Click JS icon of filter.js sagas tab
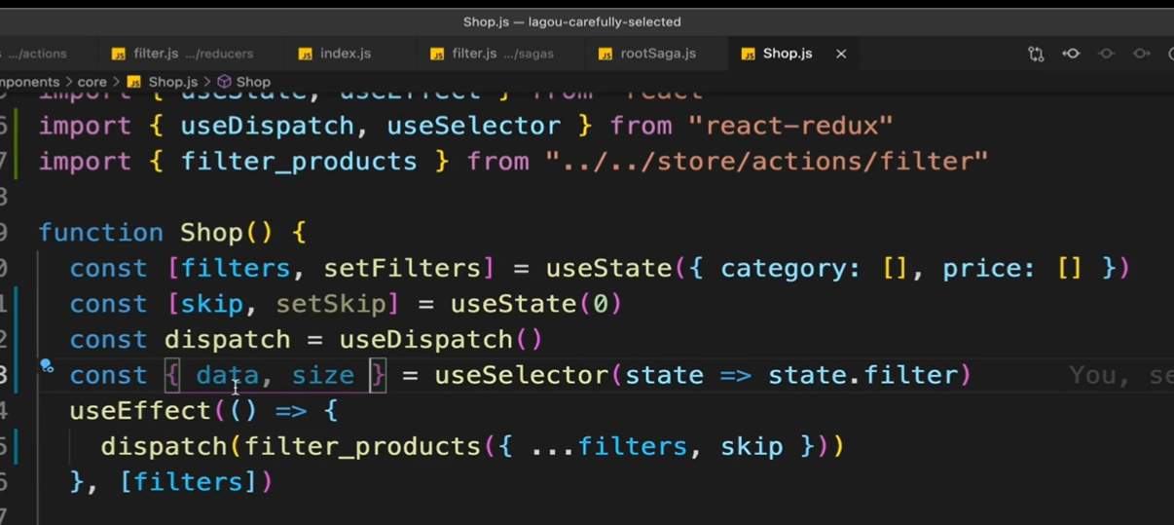Screen dimensions: 1174x525 point(437,54)
